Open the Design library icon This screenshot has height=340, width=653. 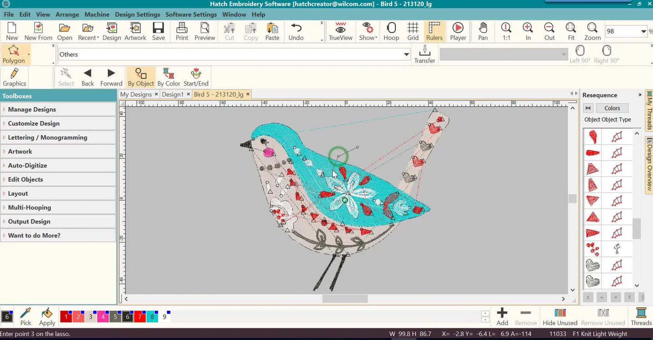click(112, 31)
